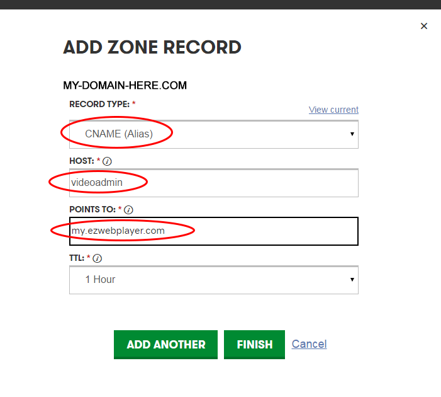Cancel adding the zone record
441x397 pixels.
coord(309,344)
